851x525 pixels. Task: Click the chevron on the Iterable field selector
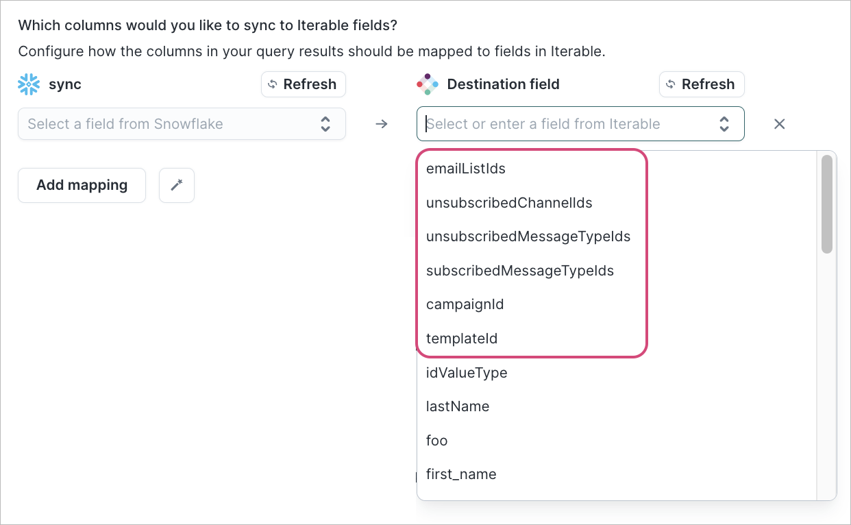click(724, 124)
